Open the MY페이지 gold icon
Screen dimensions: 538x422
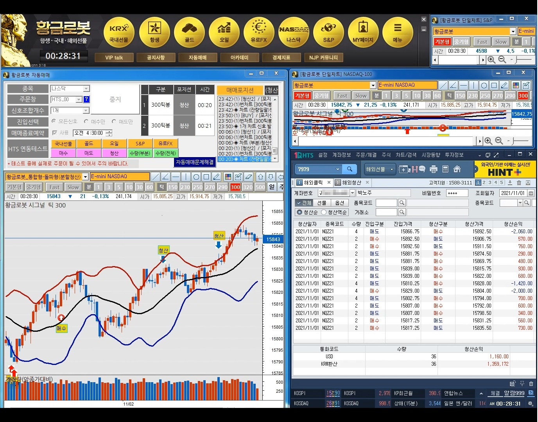pos(363,32)
